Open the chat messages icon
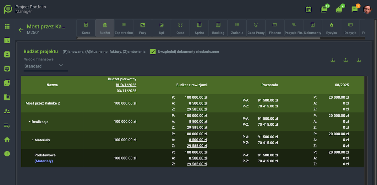 (x=355, y=9)
